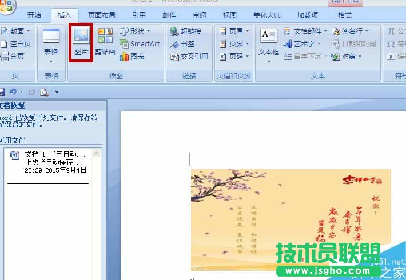The width and height of the screenshot is (406, 280).
Task: Open the Undo history dropdown arrow
Action: click(22, 91)
